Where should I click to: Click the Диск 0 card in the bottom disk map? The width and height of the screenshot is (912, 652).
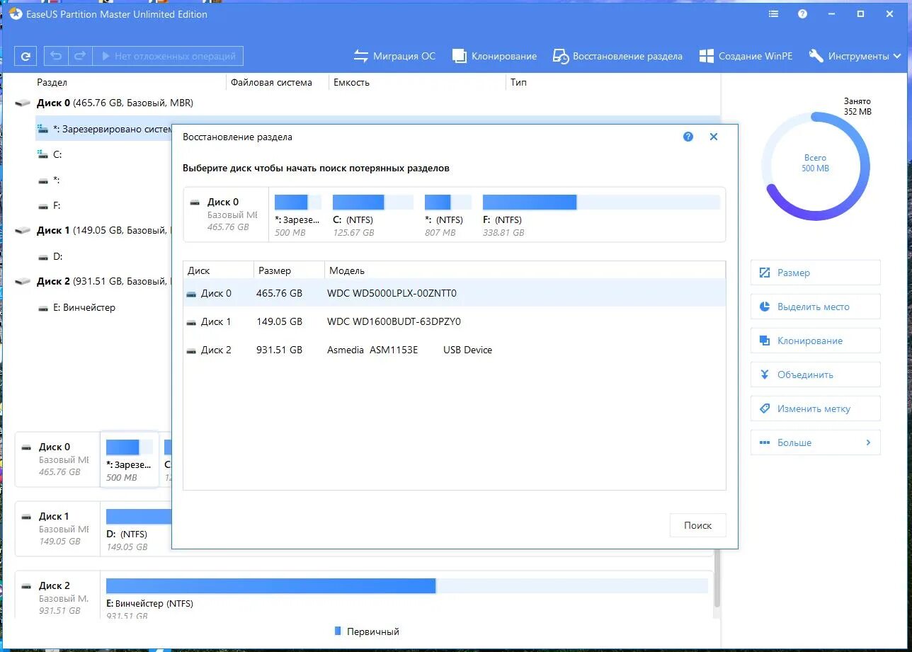coord(57,459)
